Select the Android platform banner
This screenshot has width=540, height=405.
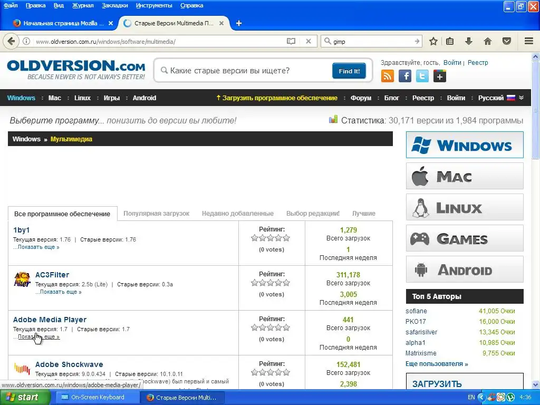pyautogui.click(x=465, y=269)
